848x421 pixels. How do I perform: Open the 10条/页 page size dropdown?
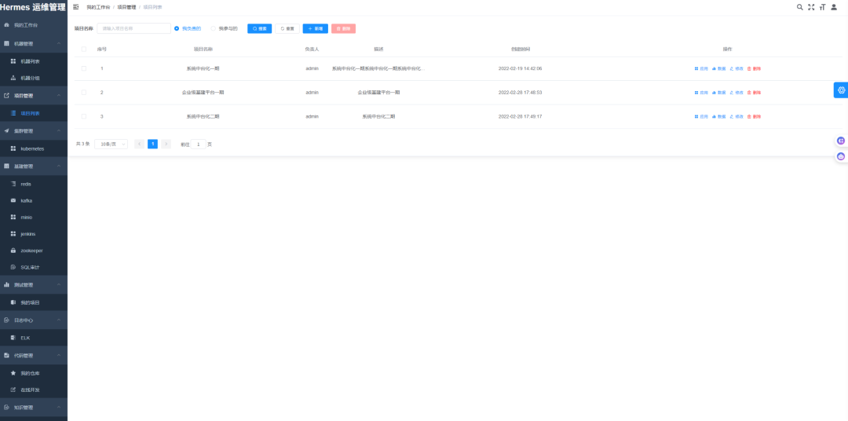point(111,144)
